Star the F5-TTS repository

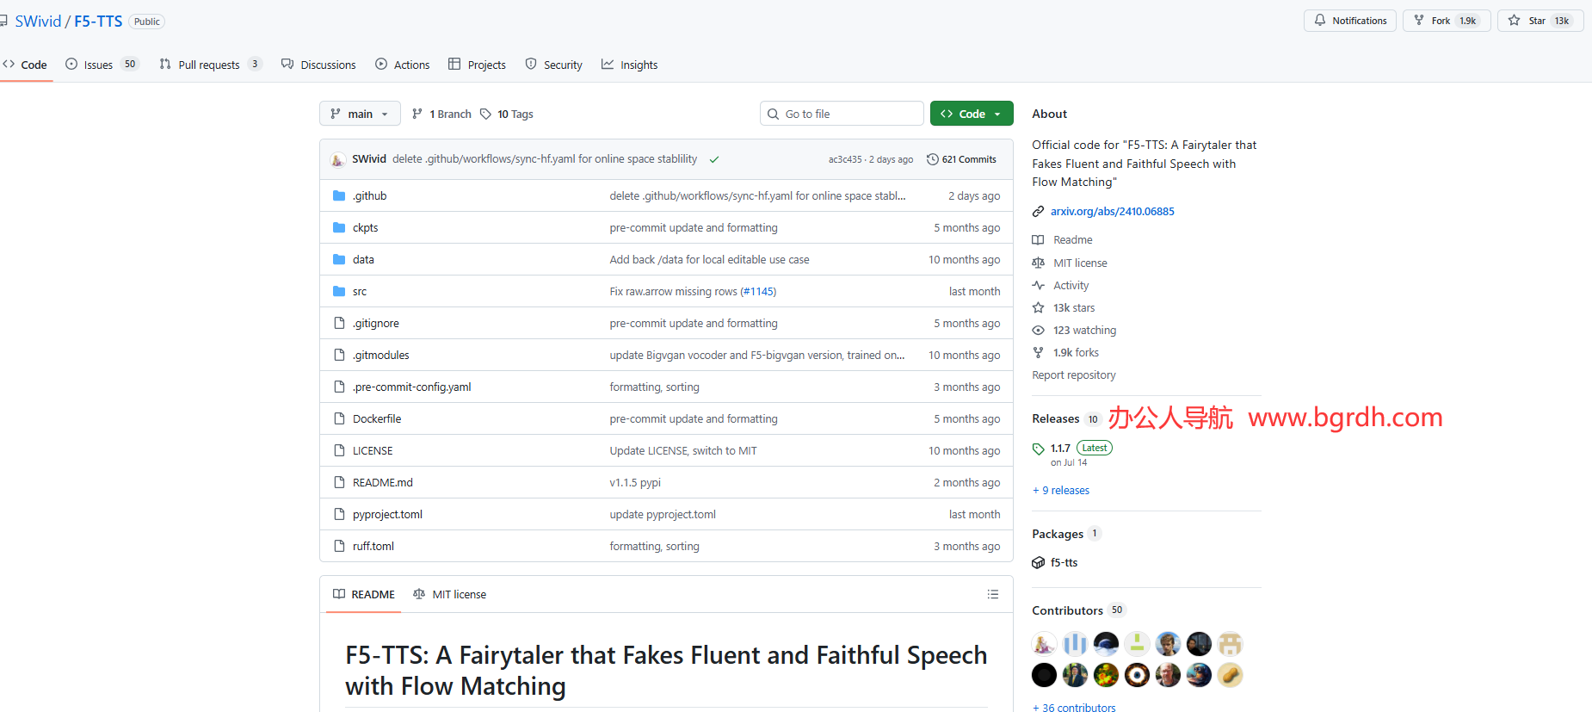[x=1538, y=21]
